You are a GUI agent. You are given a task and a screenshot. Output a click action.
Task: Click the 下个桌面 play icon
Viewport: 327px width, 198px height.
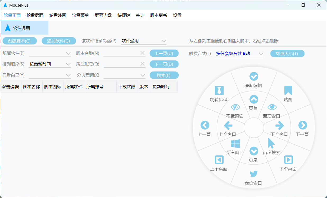point(288,160)
